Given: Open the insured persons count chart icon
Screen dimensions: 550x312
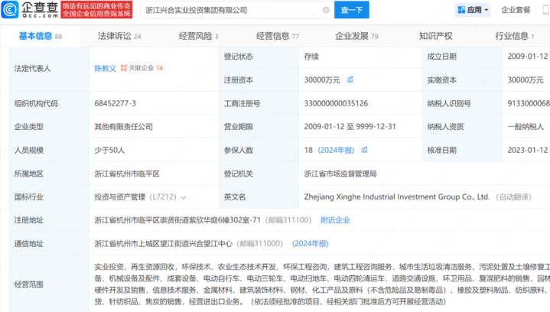Looking at the screenshot, I should point(364,150).
